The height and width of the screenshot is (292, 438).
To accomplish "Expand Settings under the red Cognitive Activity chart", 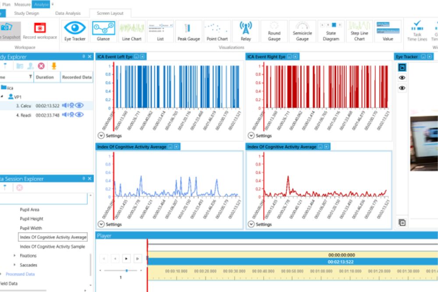I will [x=251, y=224].
